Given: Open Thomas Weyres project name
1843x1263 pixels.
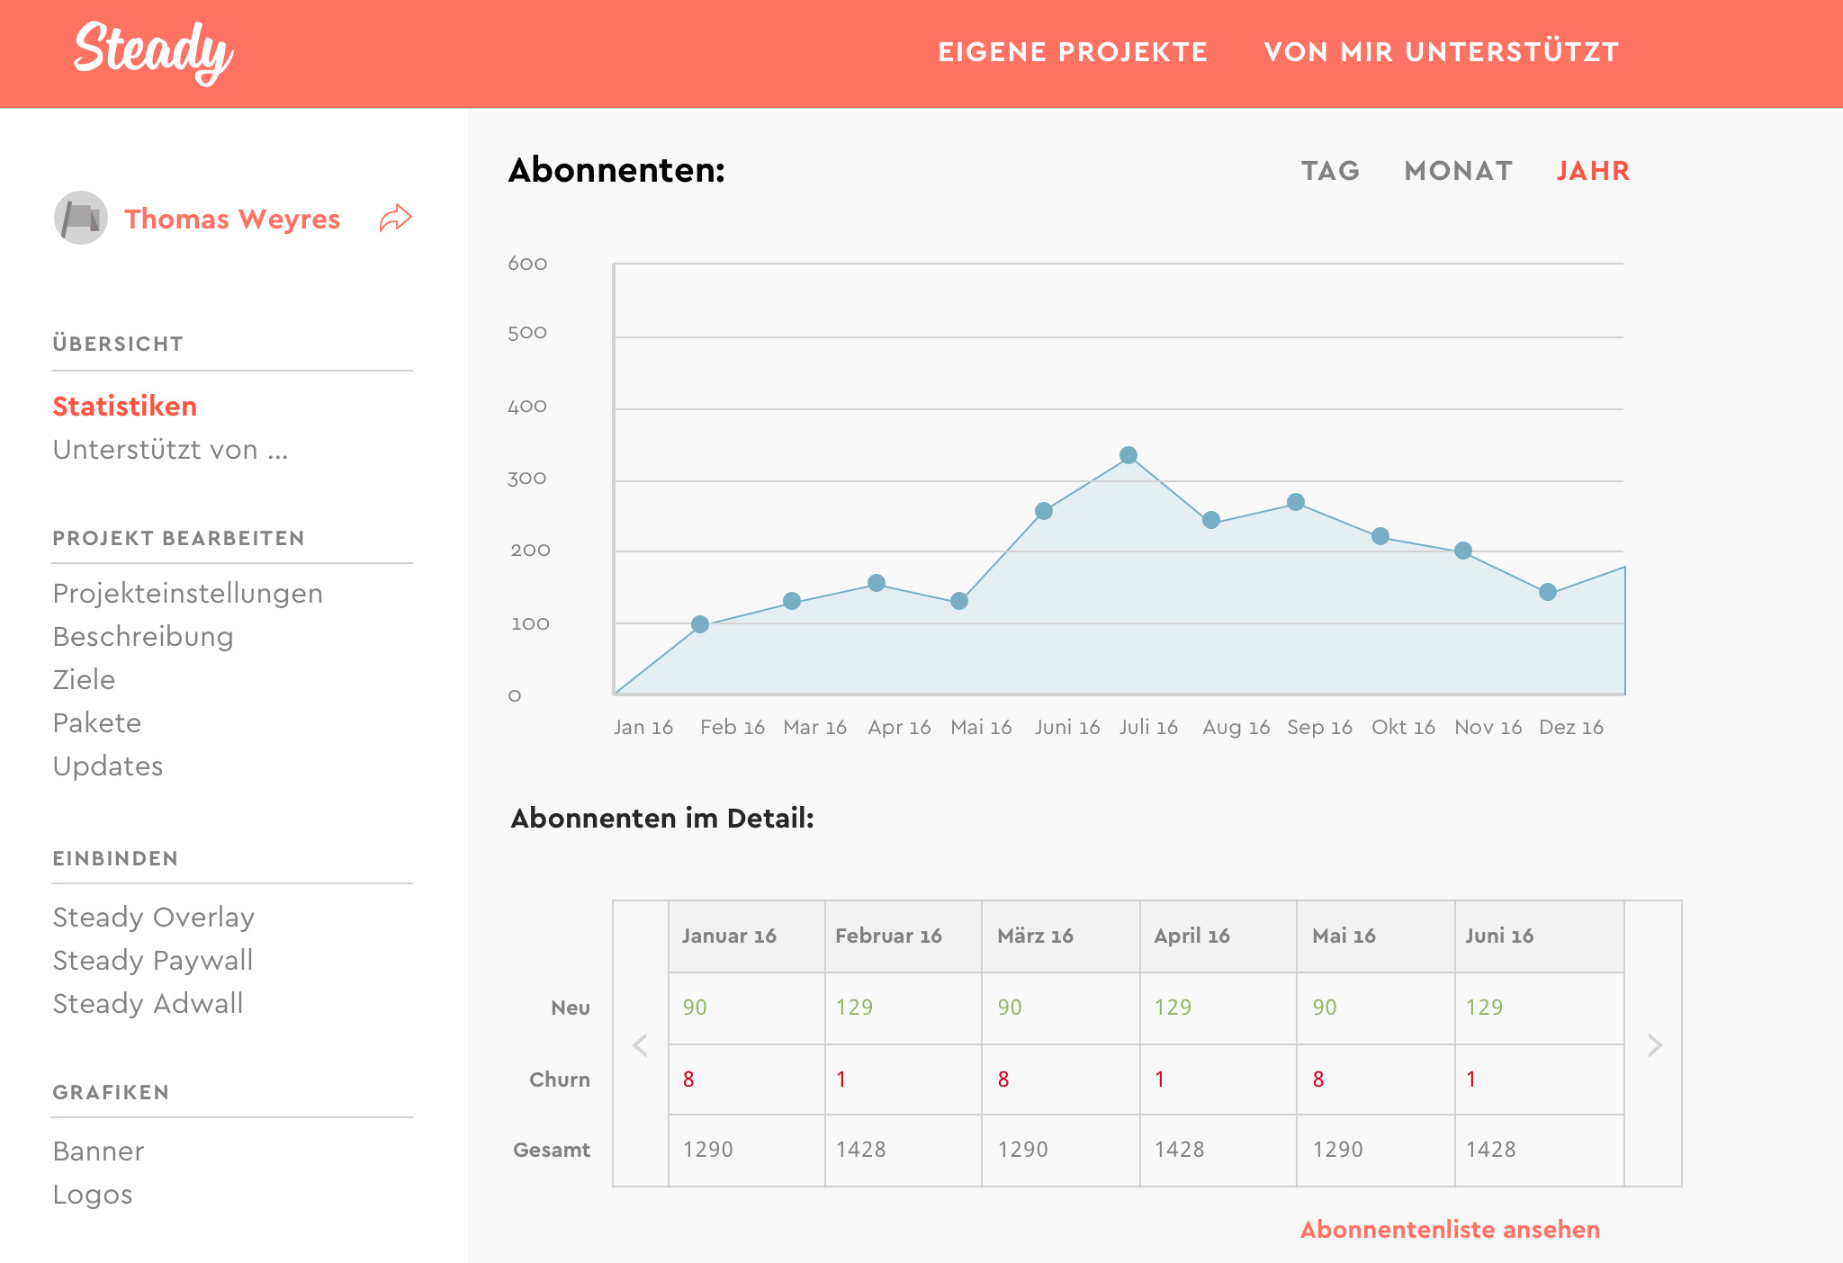Looking at the screenshot, I should pyautogui.click(x=232, y=219).
